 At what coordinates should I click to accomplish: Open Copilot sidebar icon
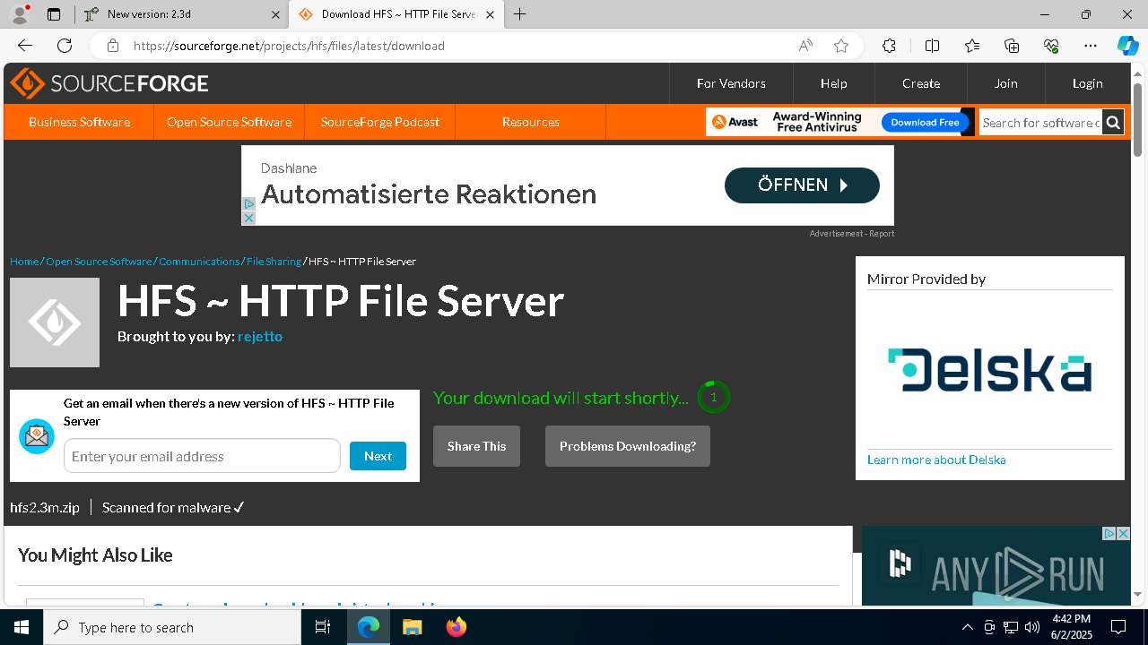(x=1127, y=46)
